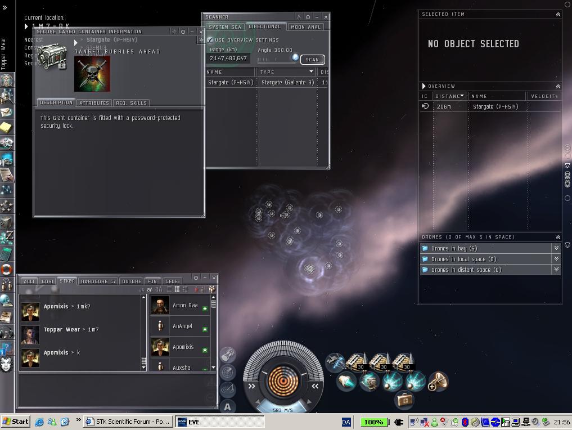
Task: Open the Help lifebuoy icon
Action: tap(7, 270)
